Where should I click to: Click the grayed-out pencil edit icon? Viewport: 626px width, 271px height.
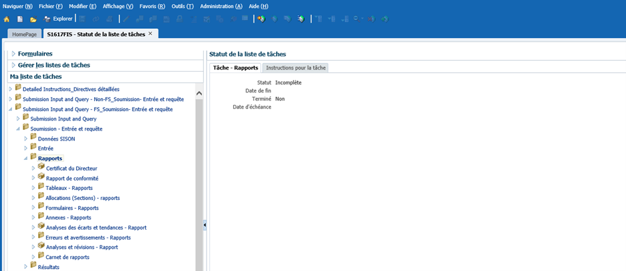(x=126, y=19)
